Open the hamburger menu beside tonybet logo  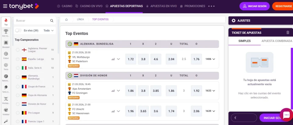5,6
